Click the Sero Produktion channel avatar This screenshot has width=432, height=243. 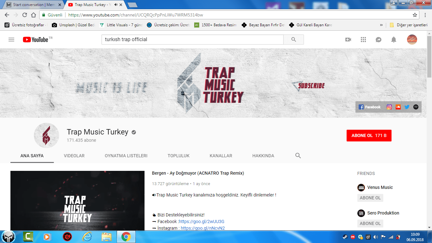pos(361,213)
